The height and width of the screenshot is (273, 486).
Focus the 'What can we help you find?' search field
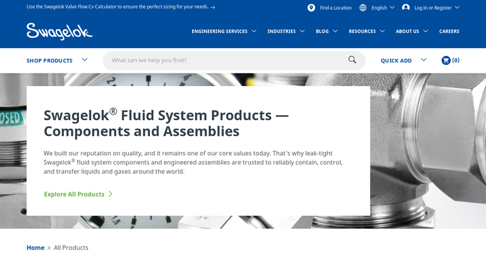(x=225, y=60)
